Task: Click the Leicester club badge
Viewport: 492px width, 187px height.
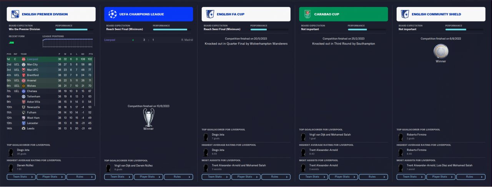Action: [x=23, y=123]
